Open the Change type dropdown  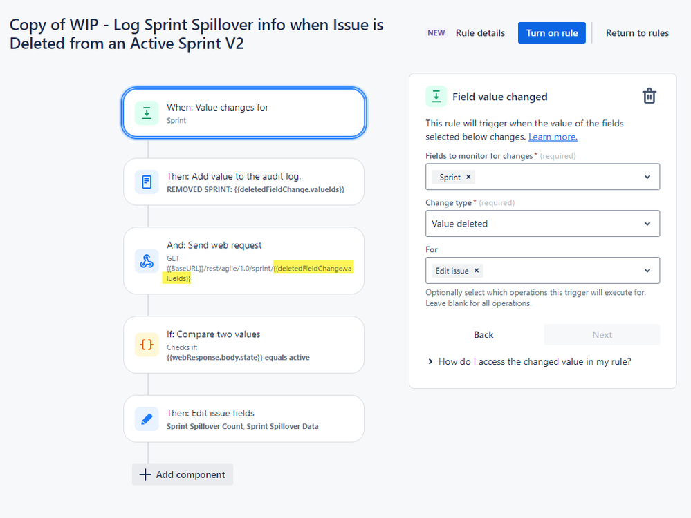(542, 224)
